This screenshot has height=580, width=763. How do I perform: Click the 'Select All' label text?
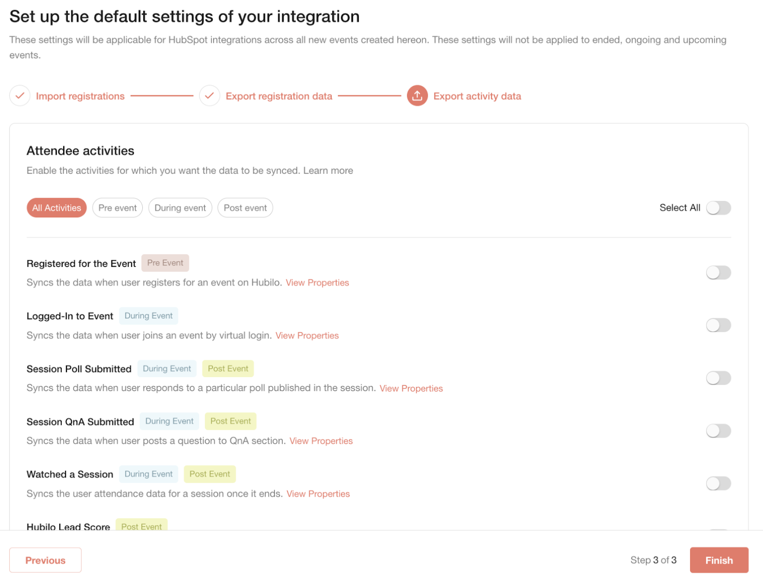(x=680, y=208)
